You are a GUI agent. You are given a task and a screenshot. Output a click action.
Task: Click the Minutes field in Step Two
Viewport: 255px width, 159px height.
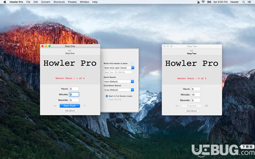click(x=196, y=95)
